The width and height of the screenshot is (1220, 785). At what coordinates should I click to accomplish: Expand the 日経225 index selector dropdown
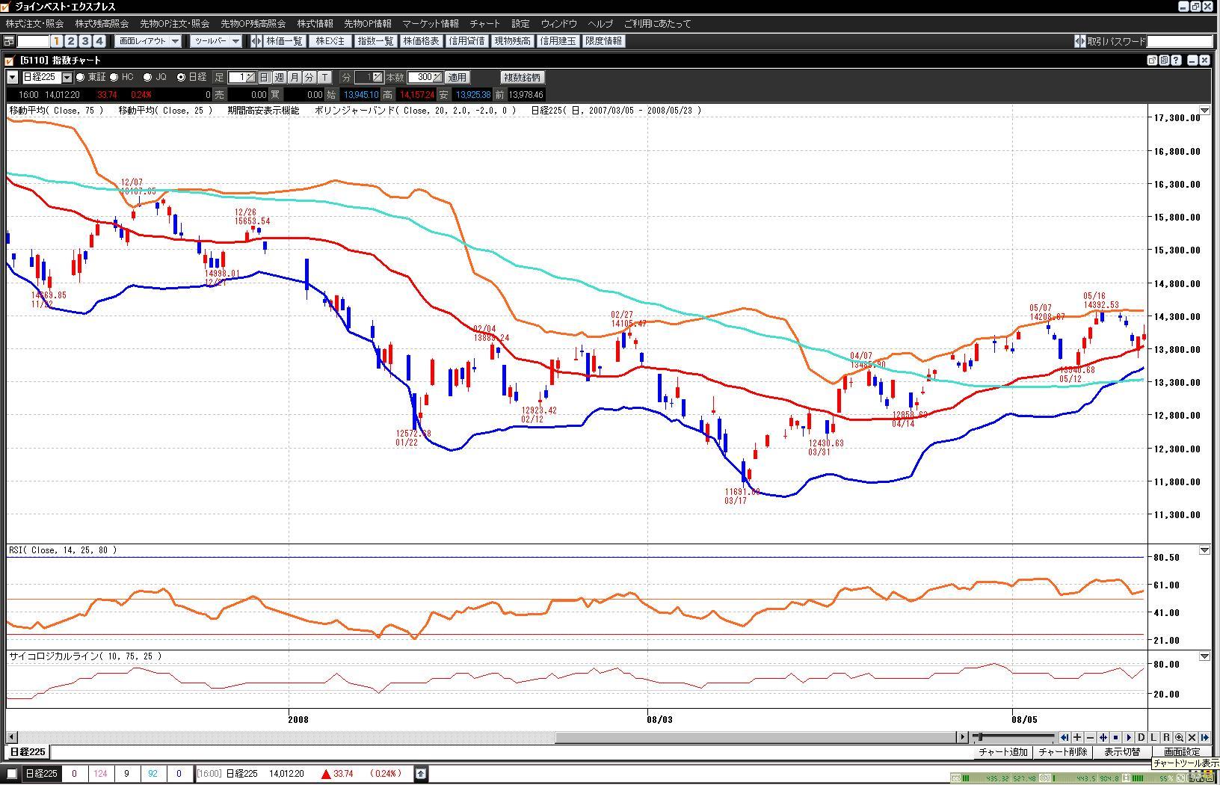pyautogui.click(x=67, y=77)
